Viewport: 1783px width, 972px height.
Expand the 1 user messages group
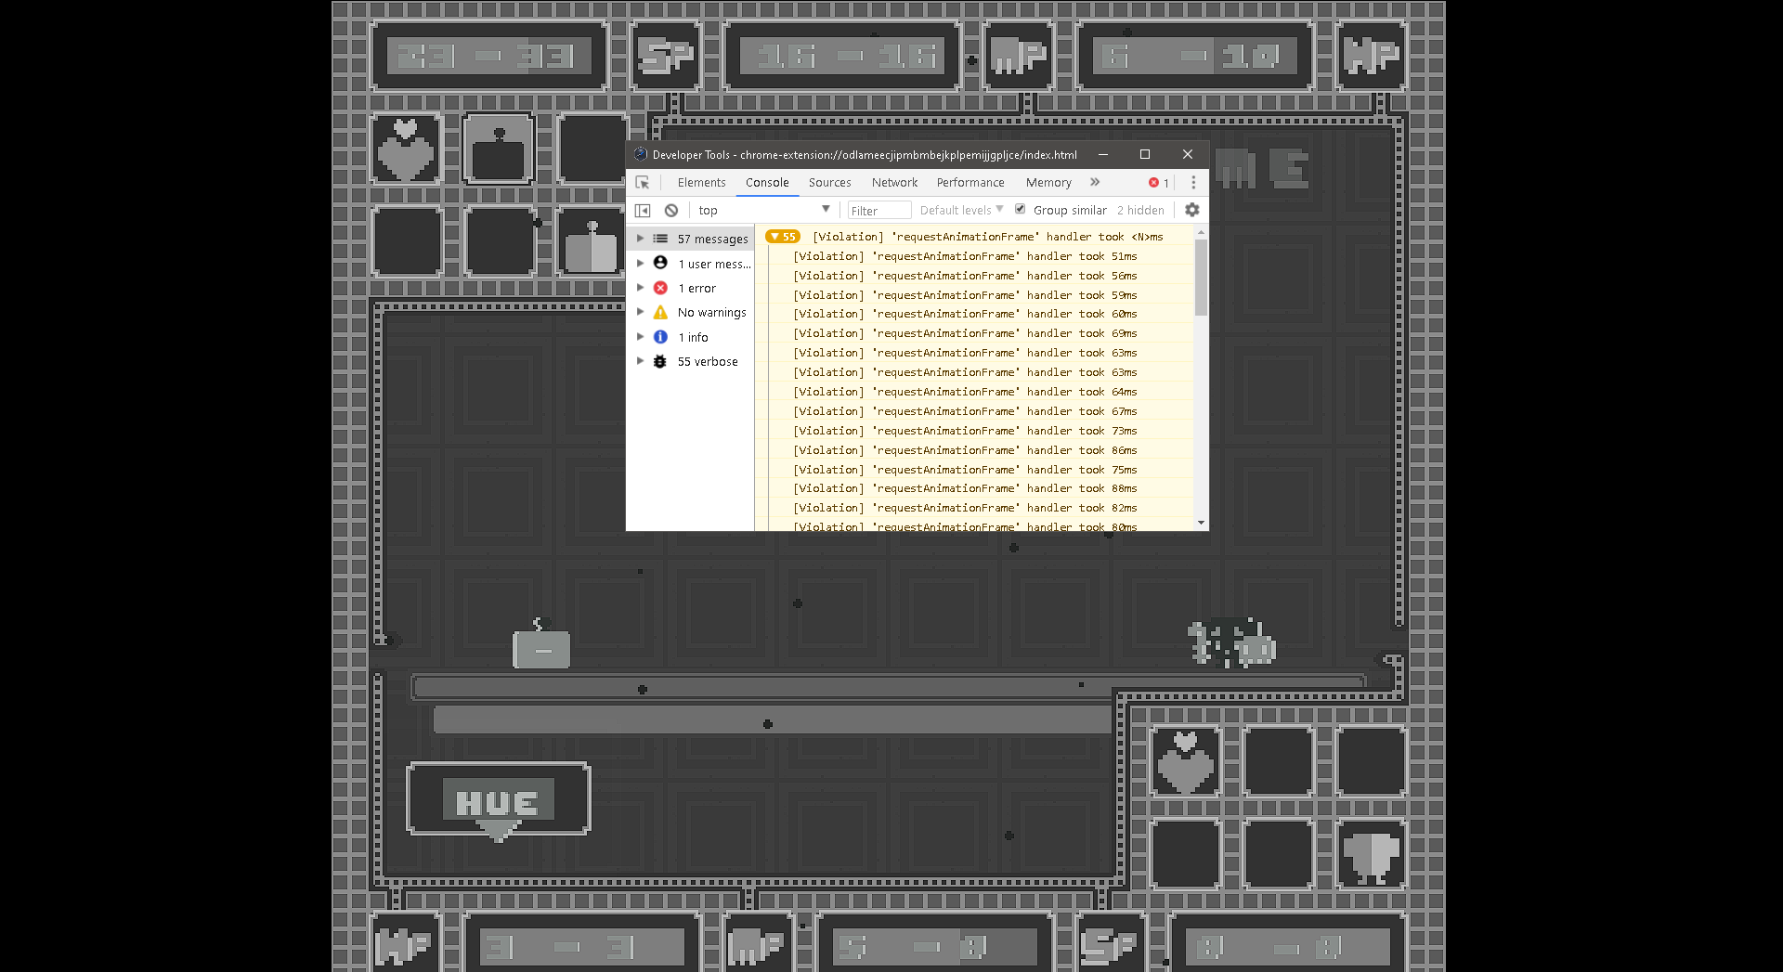640,264
